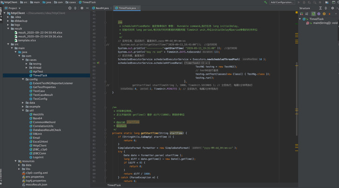This screenshot has width=339, height=188.
Task: Click locate opened file icon in Project panel
Action: coord(70,8)
